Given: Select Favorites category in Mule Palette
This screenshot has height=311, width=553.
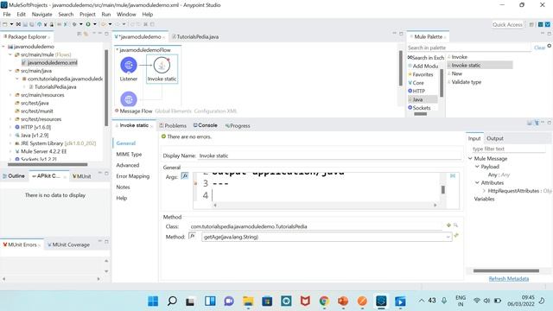Looking at the screenshot, I should click(421, 74).
